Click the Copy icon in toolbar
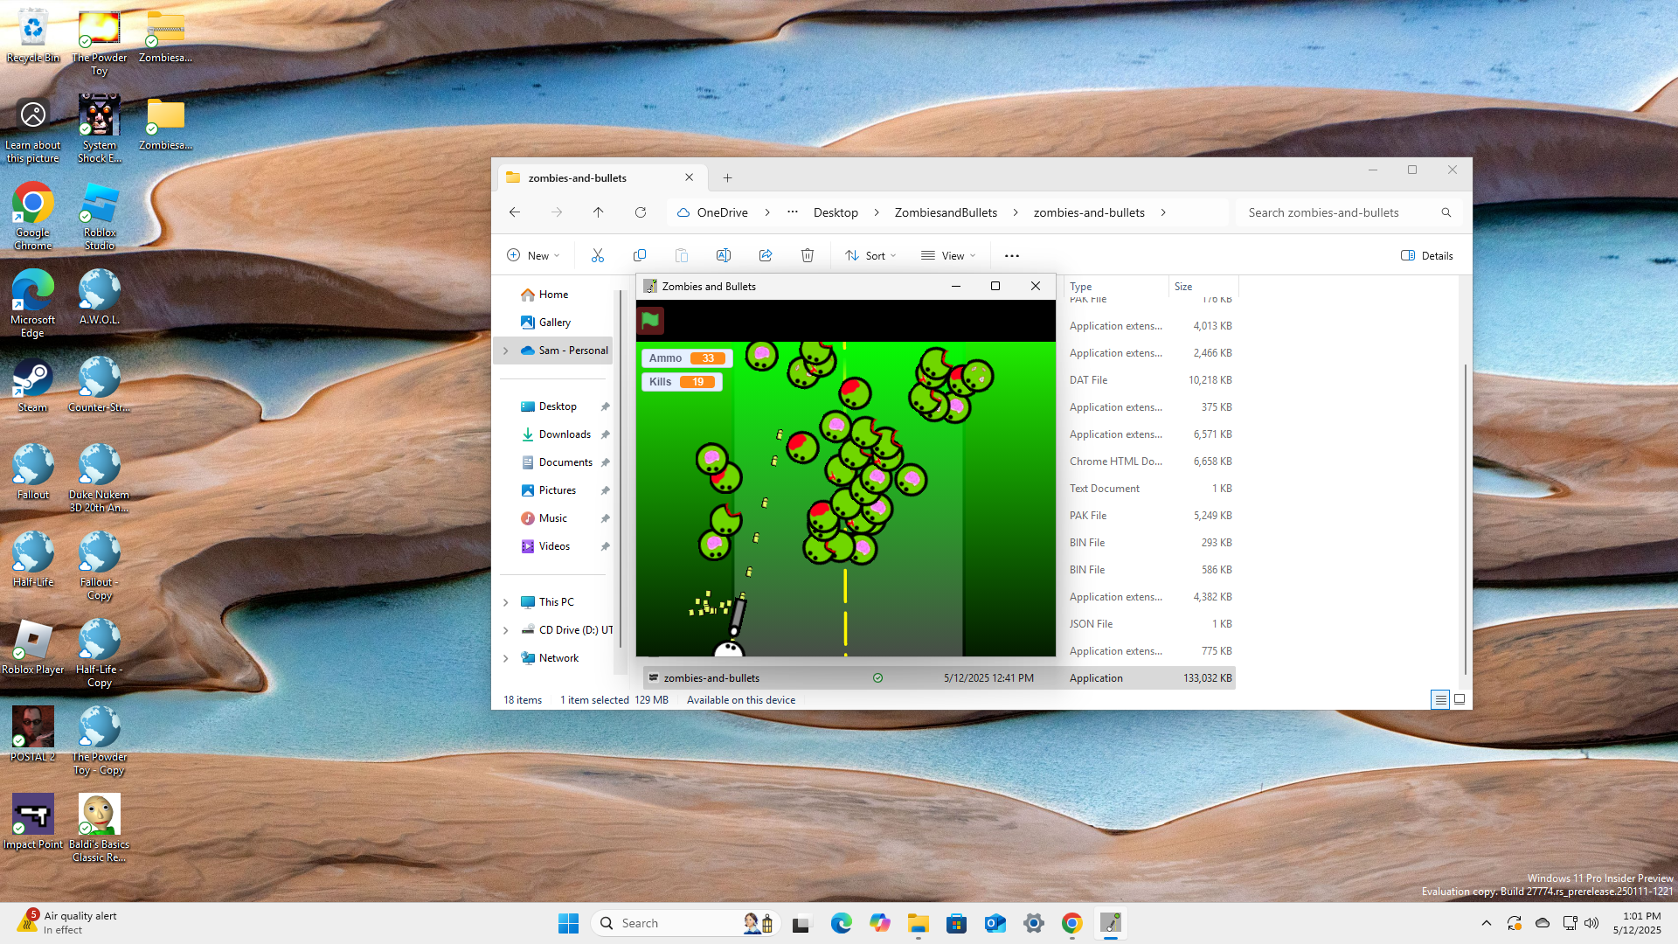 pos(640,255)
